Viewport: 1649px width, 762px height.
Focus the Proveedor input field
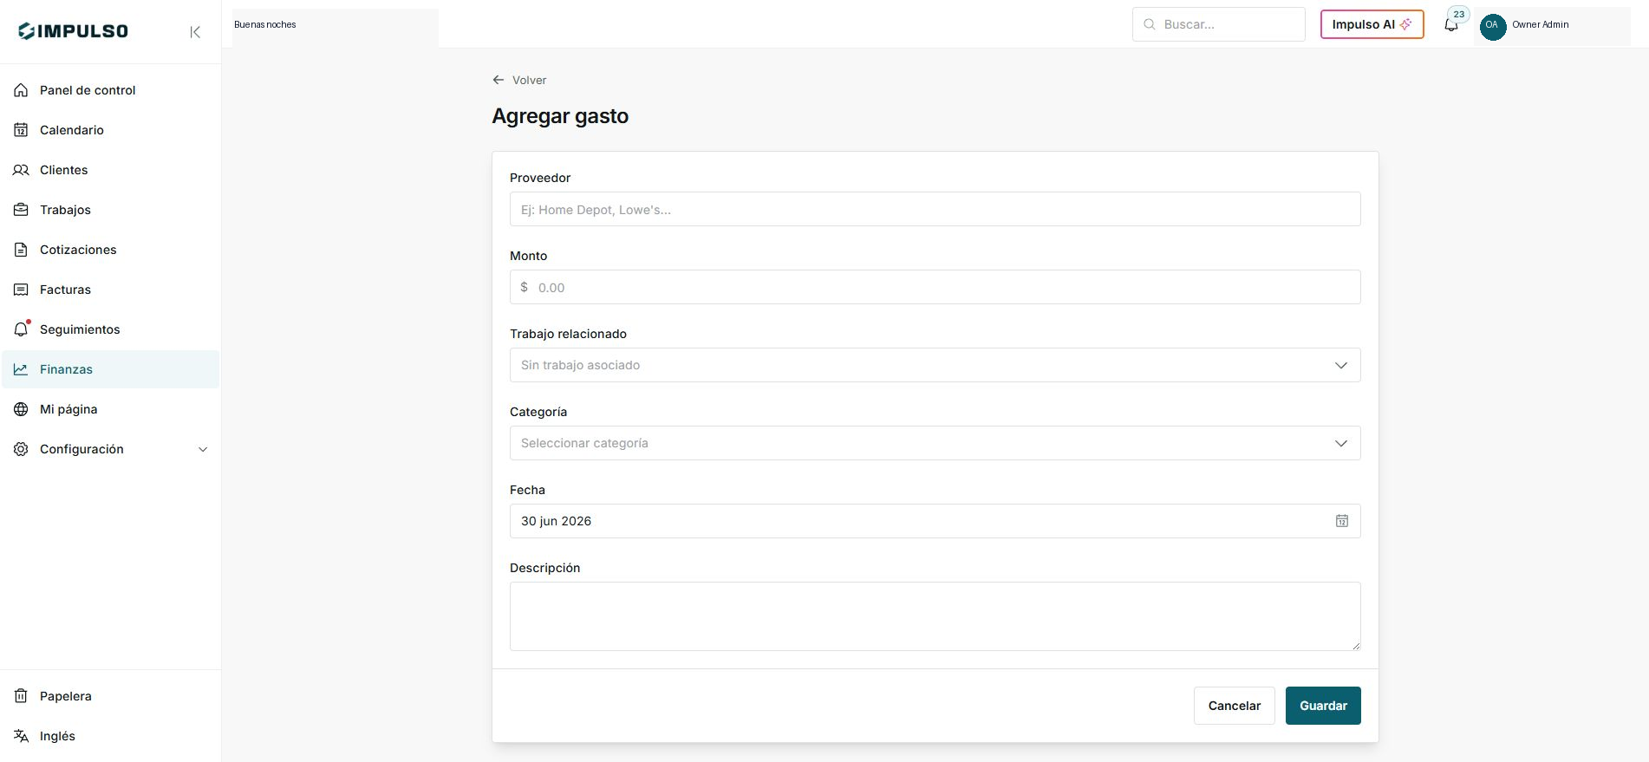[x=935, y=209]
